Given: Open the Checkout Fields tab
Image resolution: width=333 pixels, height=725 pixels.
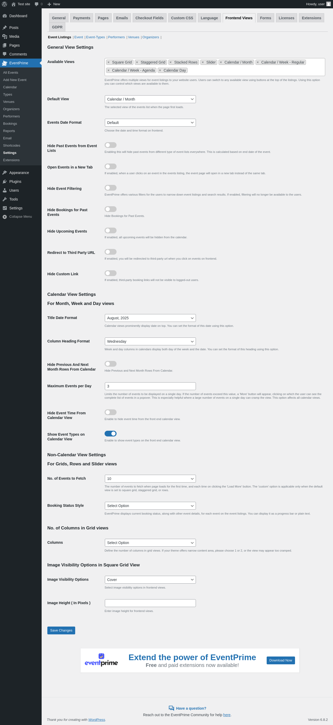Looking at the screenshot, I should 149,18.
